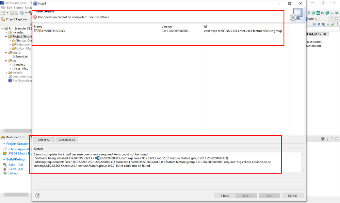Close the SDK Explorer tab
Viewport: 340px width, 203px height.
(325, 19)
